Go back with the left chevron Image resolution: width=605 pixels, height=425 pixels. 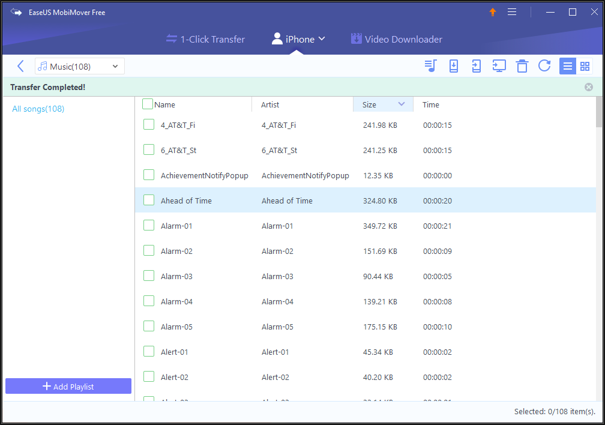20,66
